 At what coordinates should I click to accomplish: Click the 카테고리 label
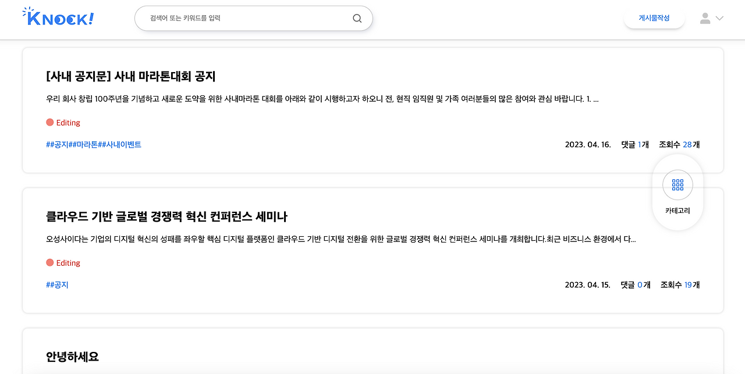click(677, 211)
